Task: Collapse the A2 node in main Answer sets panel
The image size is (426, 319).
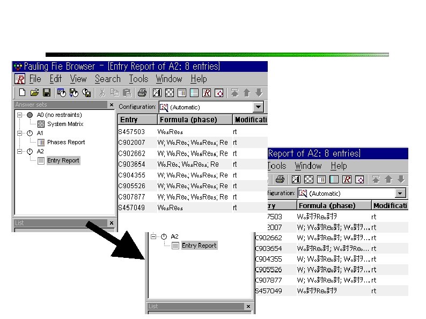Action: tap(19, 152)
